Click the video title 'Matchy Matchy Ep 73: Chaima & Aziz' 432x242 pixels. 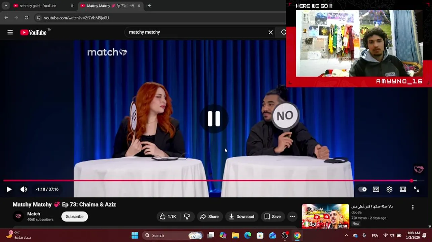click(64, 204)
